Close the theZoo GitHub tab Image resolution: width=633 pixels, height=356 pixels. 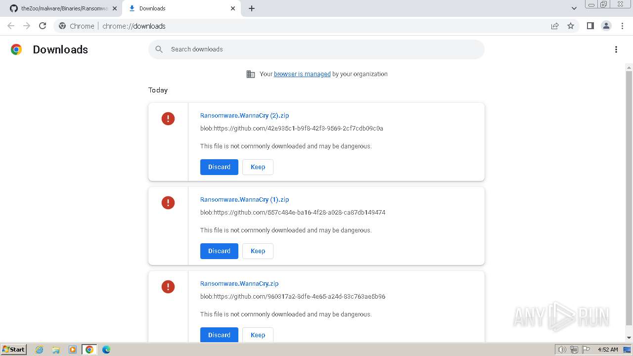pyautogui.click(x=114, y=8)
